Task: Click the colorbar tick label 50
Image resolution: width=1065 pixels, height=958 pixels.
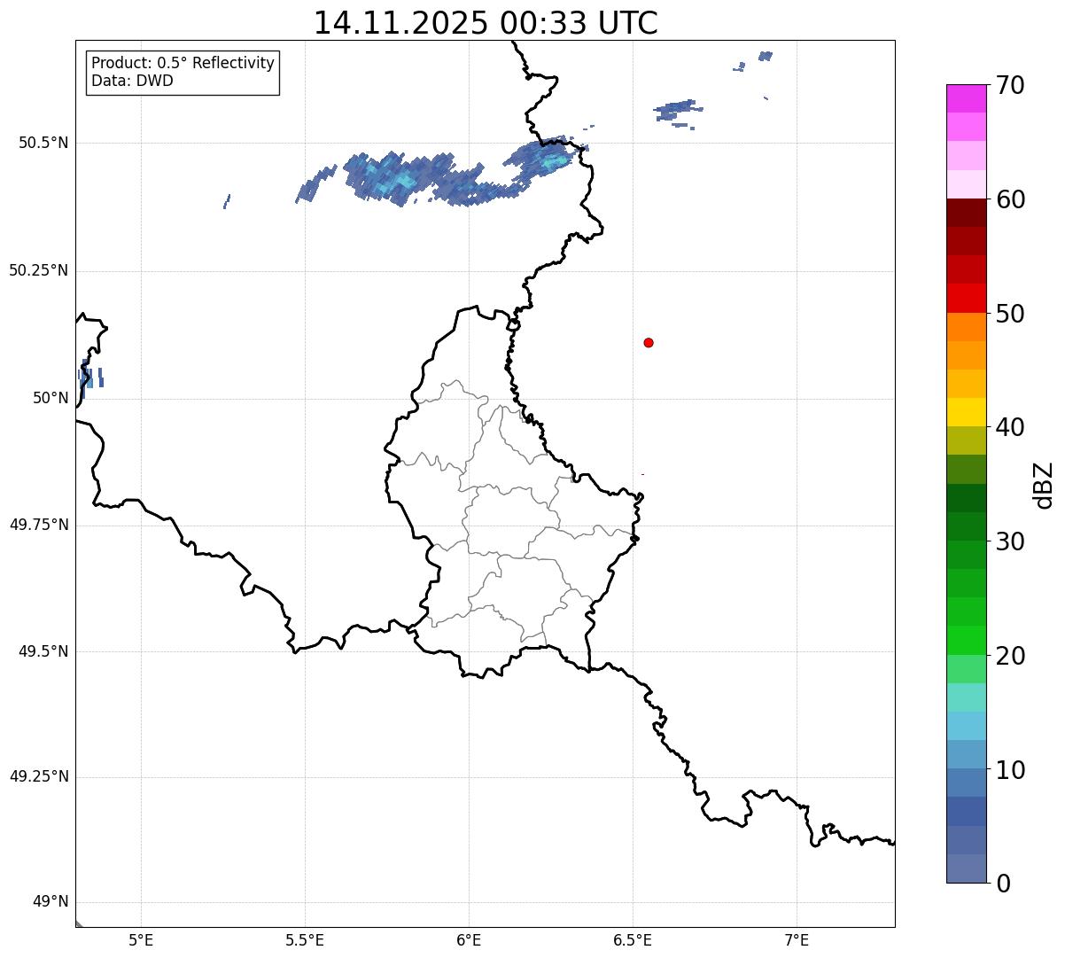Action: pos(1010,314)
